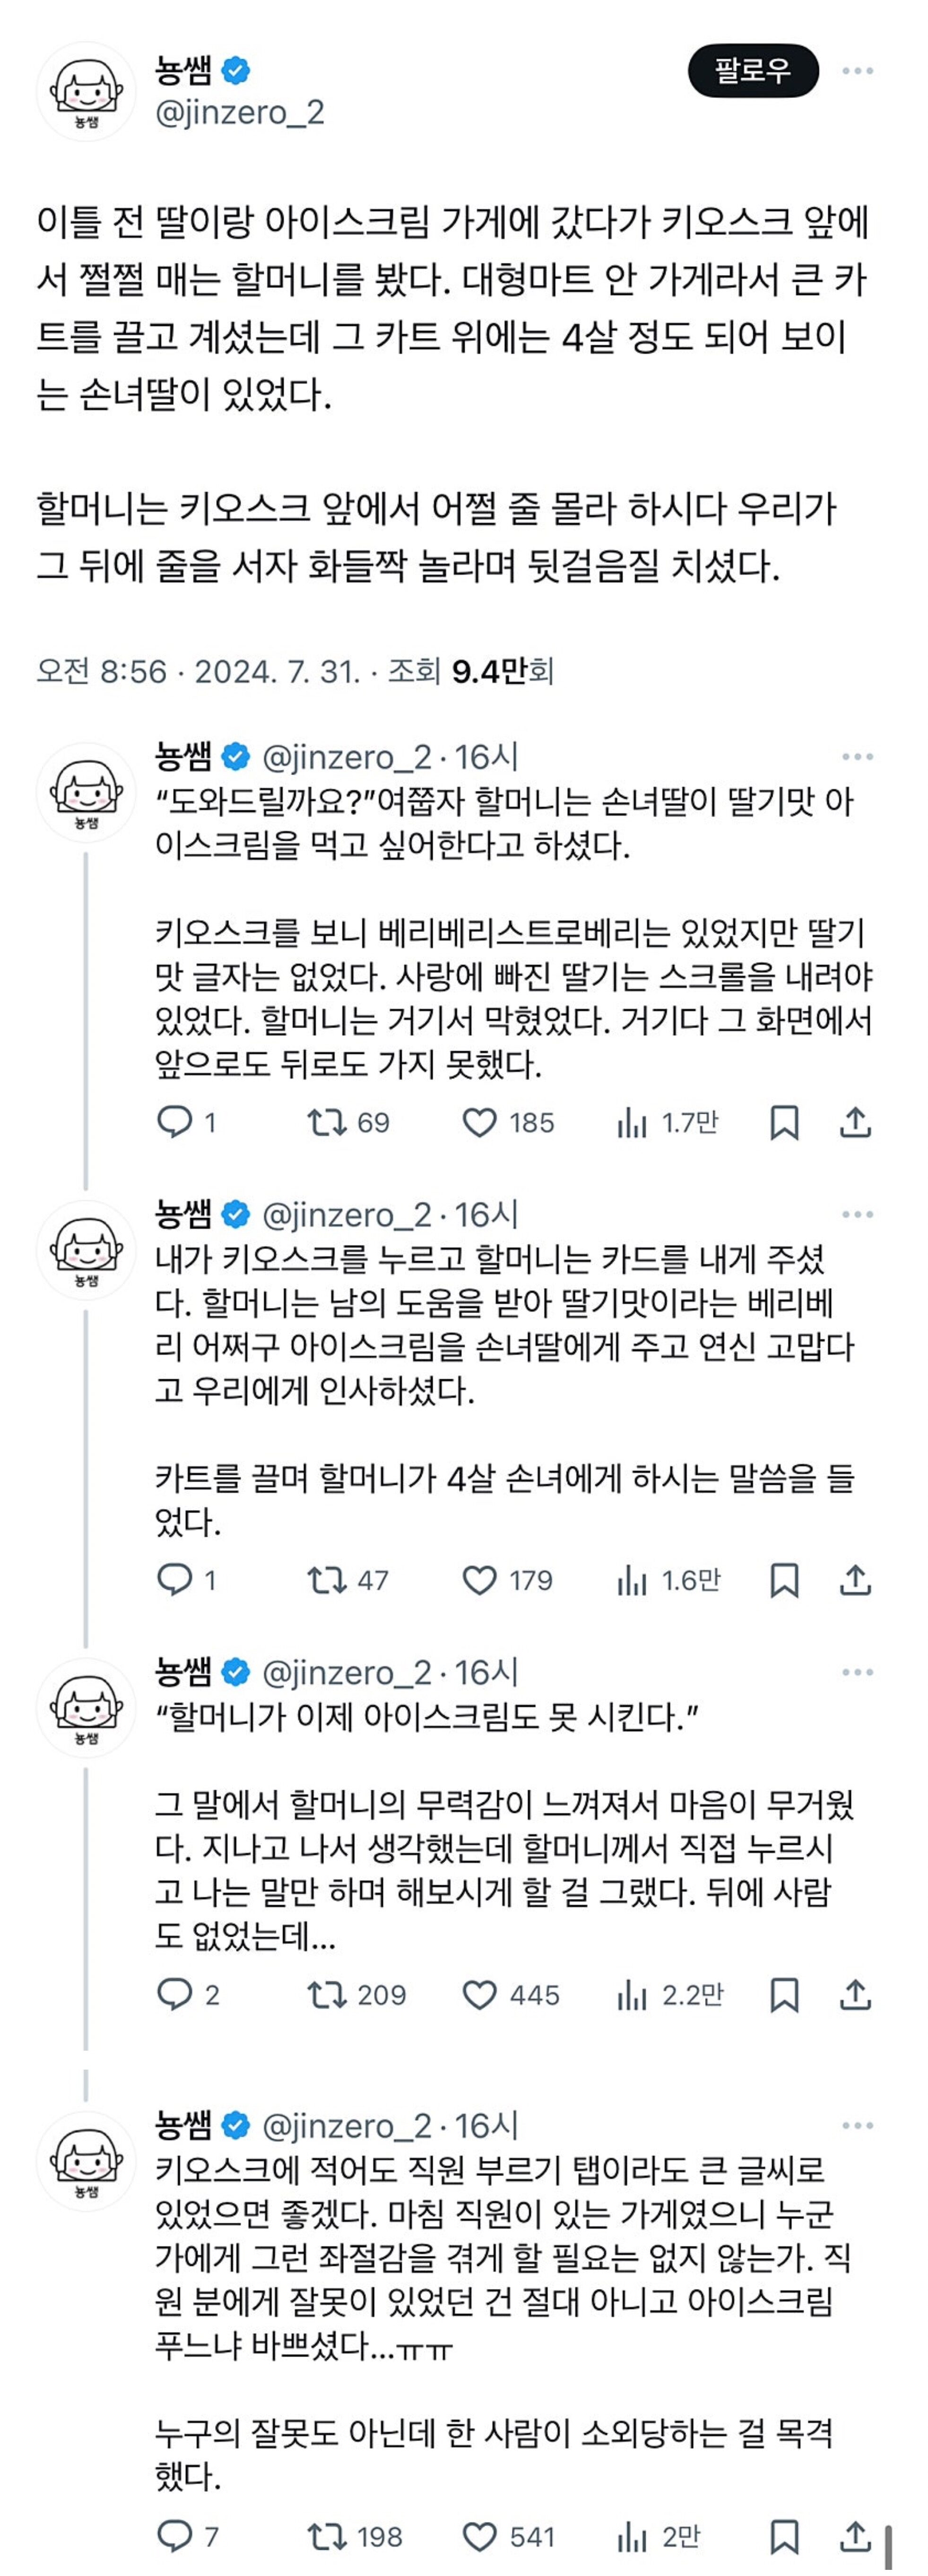This screenshot has height=2576, width=928.
Task: Open the @jinzero_2 handle at top
Action: pyautogui.click(x=239, y=112)
